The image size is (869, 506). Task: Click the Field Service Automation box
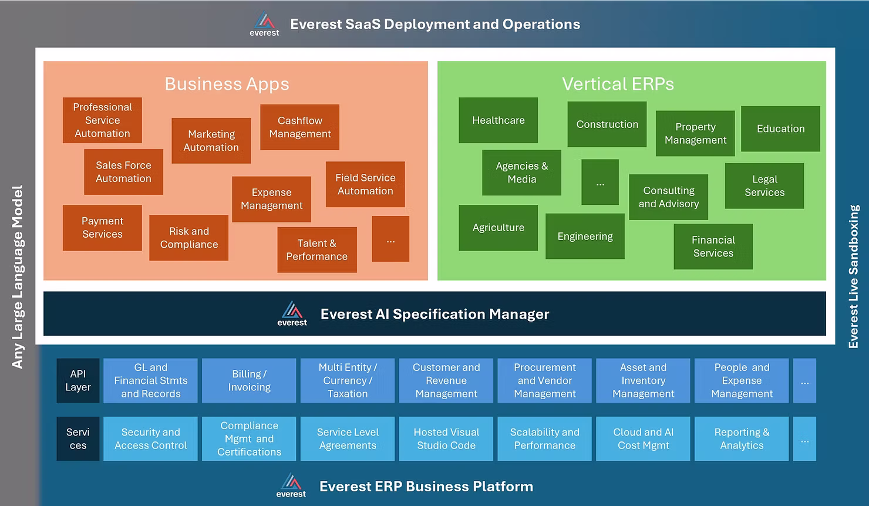365,184
